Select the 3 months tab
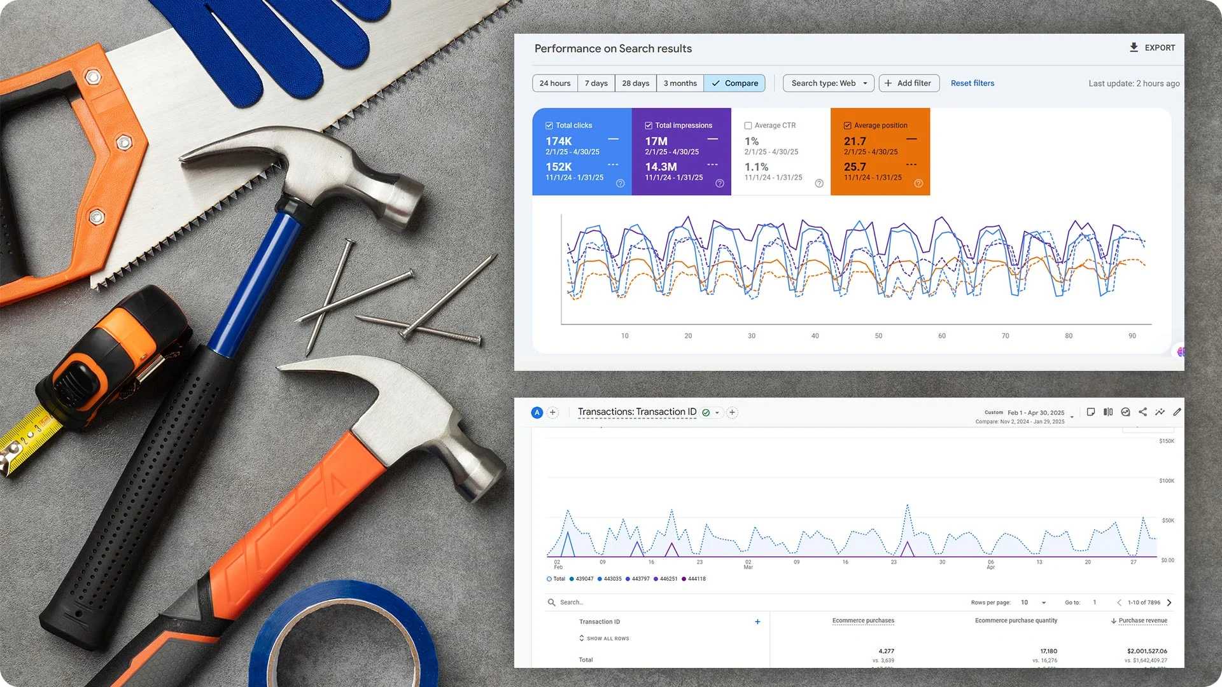The width and height of the screenshot is (1222, 687). 680,83
